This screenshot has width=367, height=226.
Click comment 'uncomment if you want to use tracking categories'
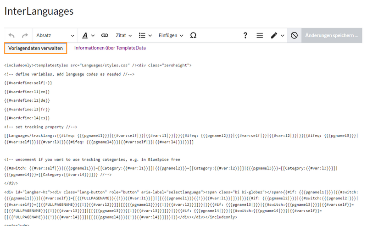[92, 160]
